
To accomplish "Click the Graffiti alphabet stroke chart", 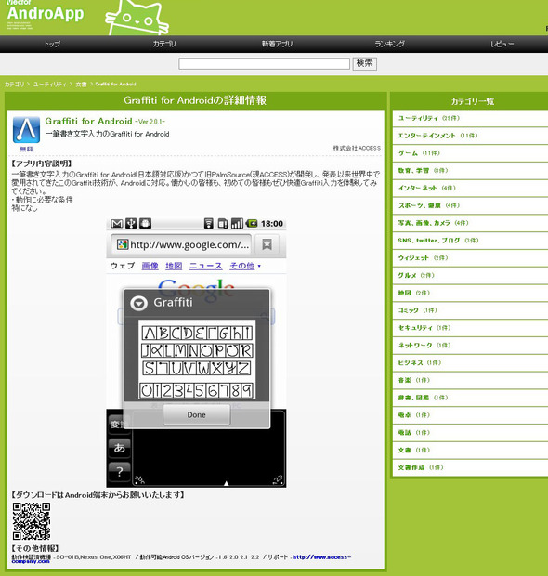I will [x=197, y=360].
